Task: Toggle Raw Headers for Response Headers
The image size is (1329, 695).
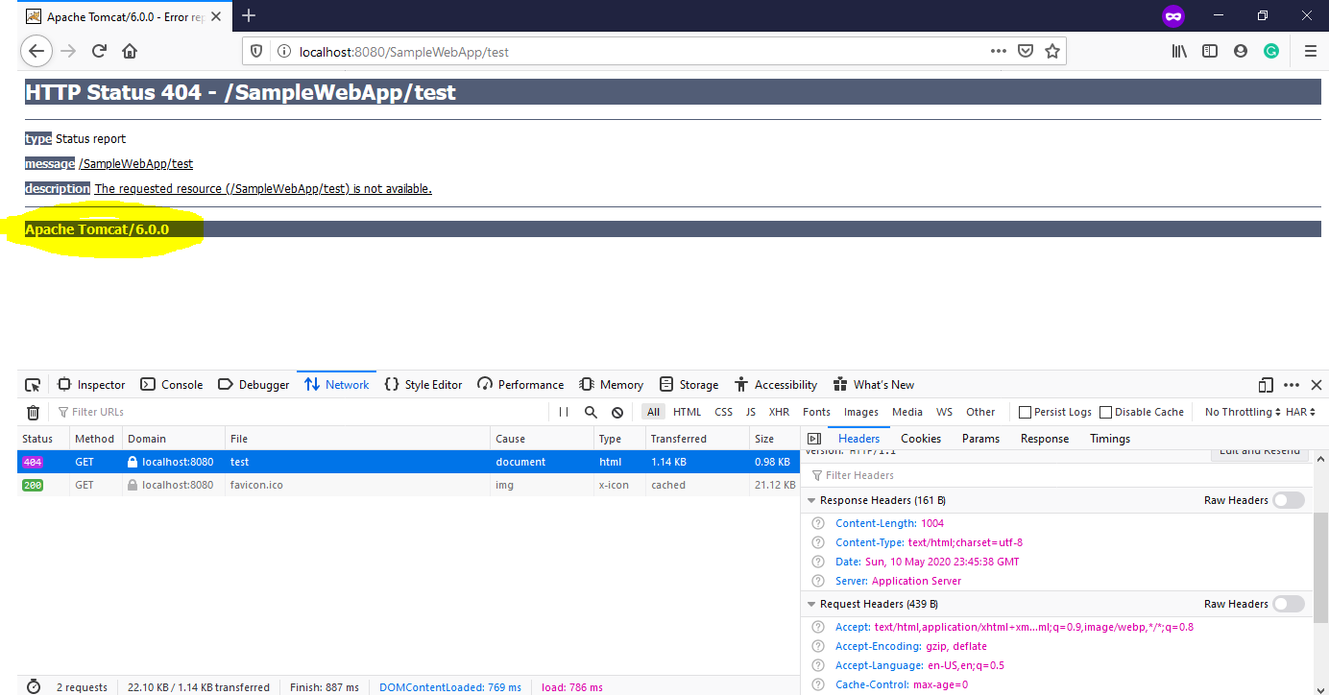Action: pos(1289,500)
